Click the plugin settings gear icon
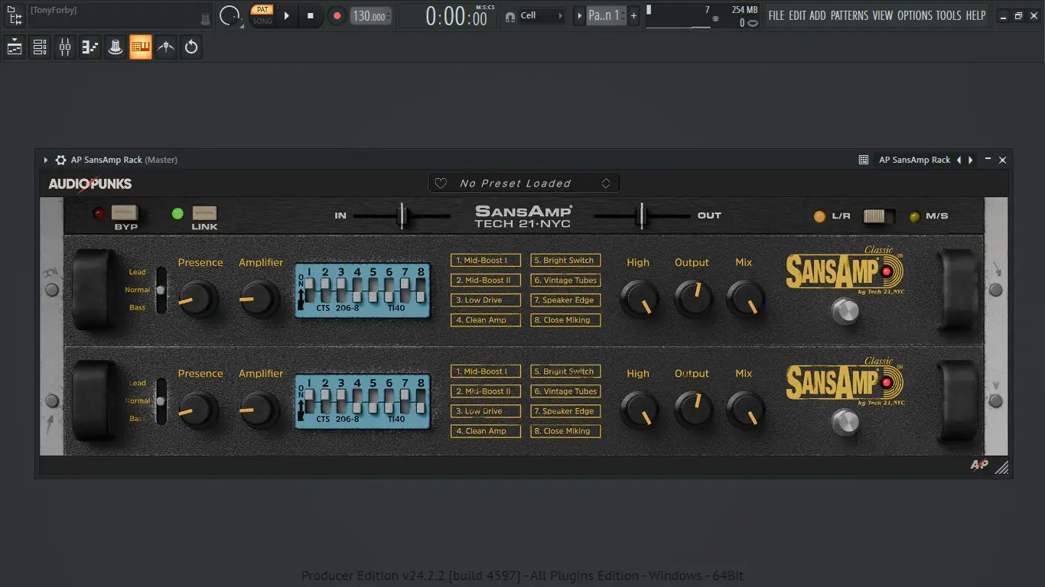 coord(61,160)
